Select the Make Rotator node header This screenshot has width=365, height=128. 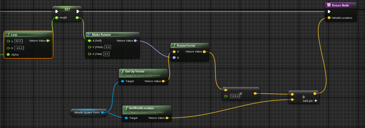[113, 35]
